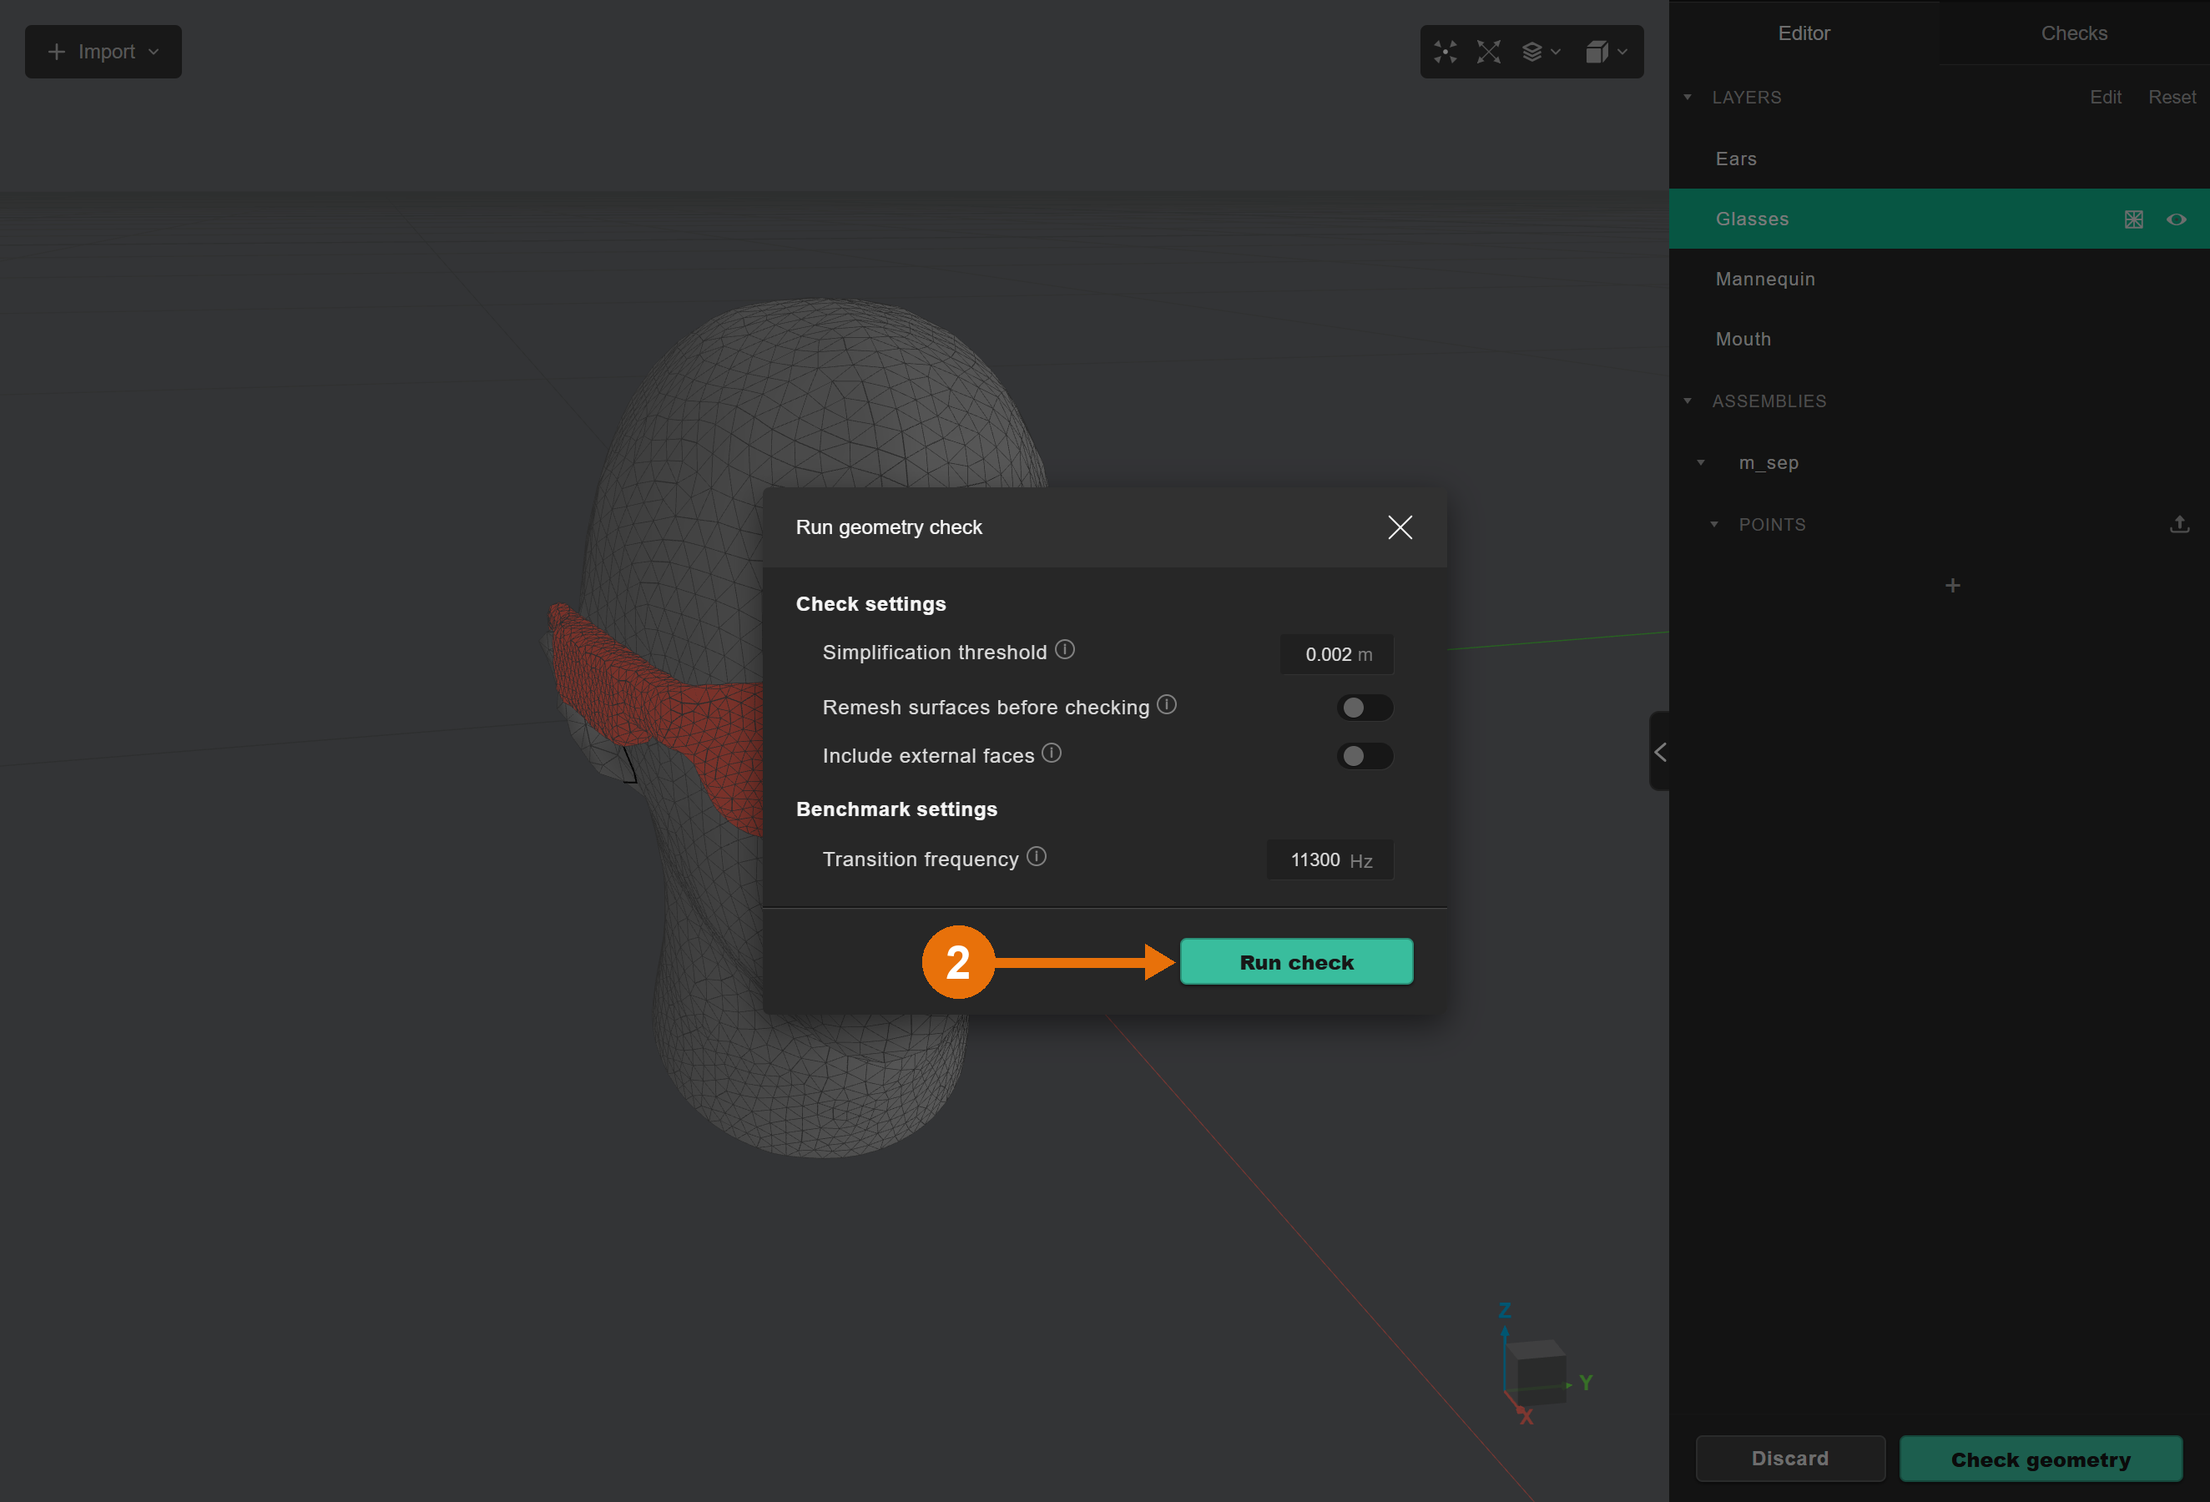This screenshot has width=2210, height=1502.
Task: Show info for Simplification threshold
Action: [x=1064, y=649]
